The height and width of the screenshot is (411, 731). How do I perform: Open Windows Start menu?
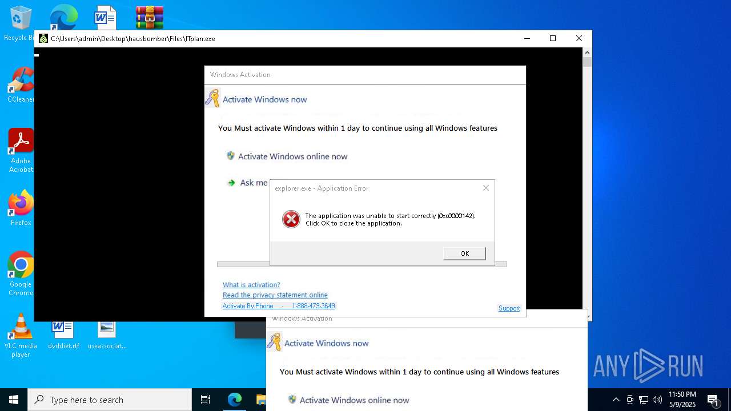tap(13, 400)
